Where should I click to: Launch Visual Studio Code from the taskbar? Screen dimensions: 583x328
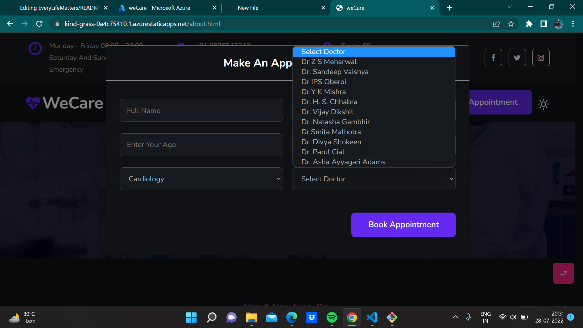coord(372,318)
